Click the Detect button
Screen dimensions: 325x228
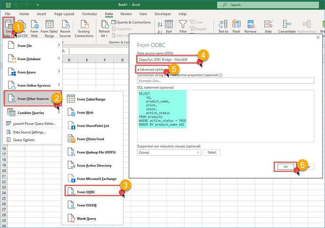click(x=211, y=152)
